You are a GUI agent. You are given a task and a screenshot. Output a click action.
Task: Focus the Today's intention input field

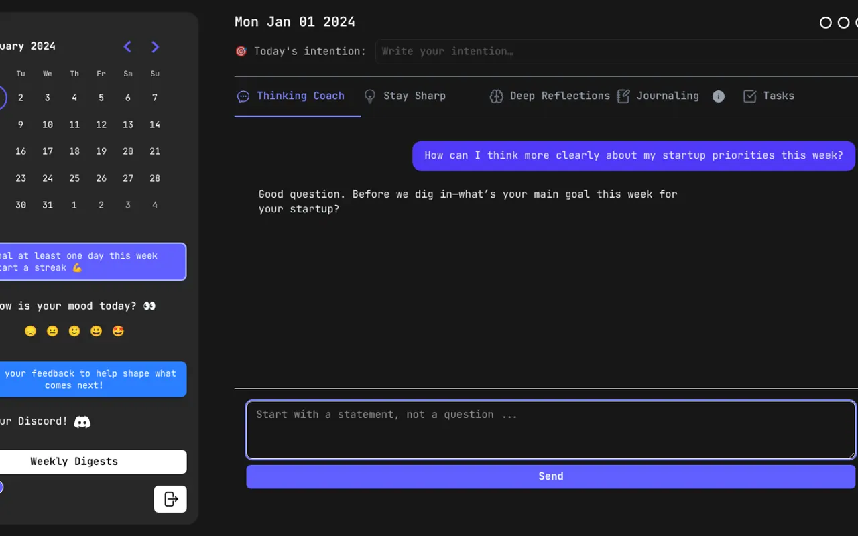point(617,52)
